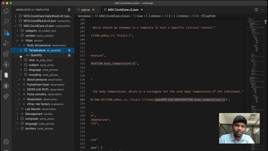268x151 pixels.
Task: Select NEWS (UK RCP) observation row
Action: tap(43, 89)
